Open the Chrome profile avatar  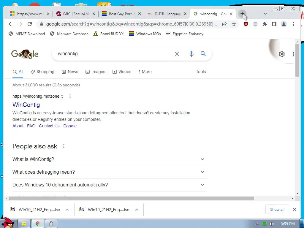tap(284, 24)
